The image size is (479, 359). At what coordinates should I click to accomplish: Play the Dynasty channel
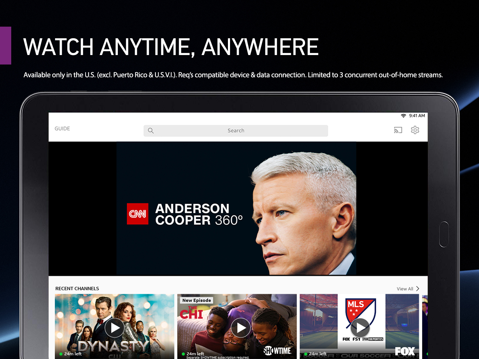click(x=115, y=328)
